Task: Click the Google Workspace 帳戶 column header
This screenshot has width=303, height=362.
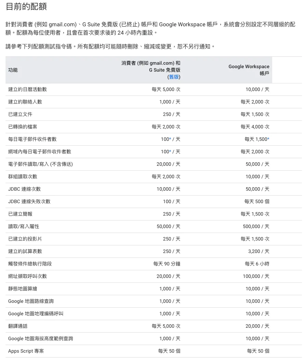Action: [249, 70]
